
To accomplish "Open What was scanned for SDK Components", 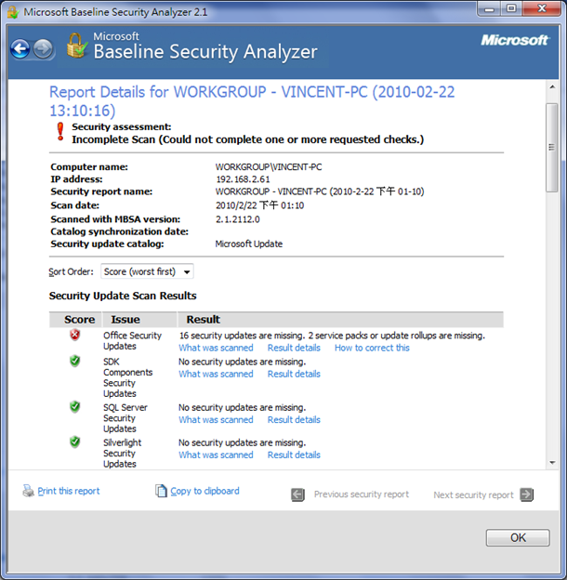I will [216, 374].
